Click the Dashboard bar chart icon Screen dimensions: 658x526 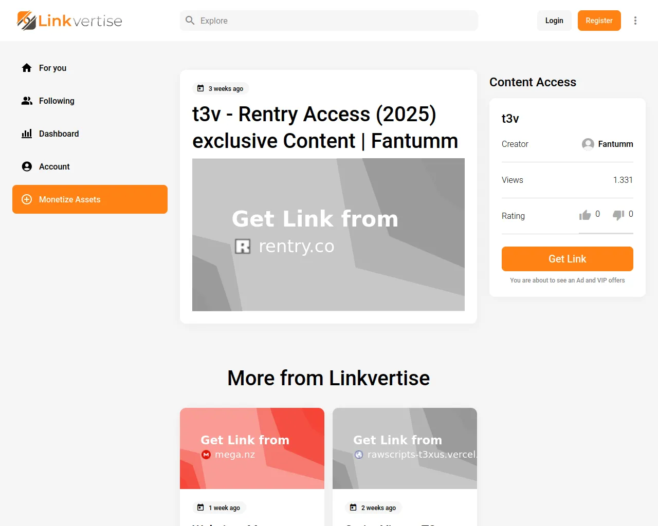(x=27, y=134)
